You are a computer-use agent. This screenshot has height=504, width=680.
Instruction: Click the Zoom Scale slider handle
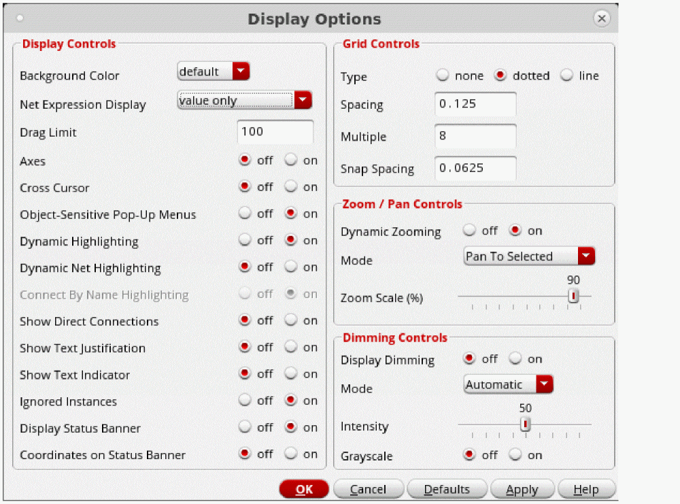click(574, 296)
